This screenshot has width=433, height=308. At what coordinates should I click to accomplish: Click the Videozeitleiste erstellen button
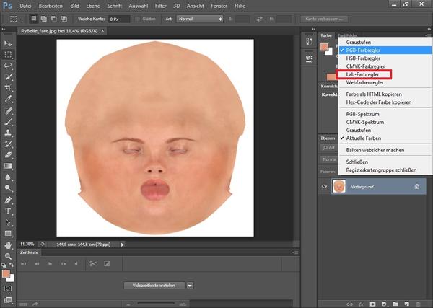point(153,285)
